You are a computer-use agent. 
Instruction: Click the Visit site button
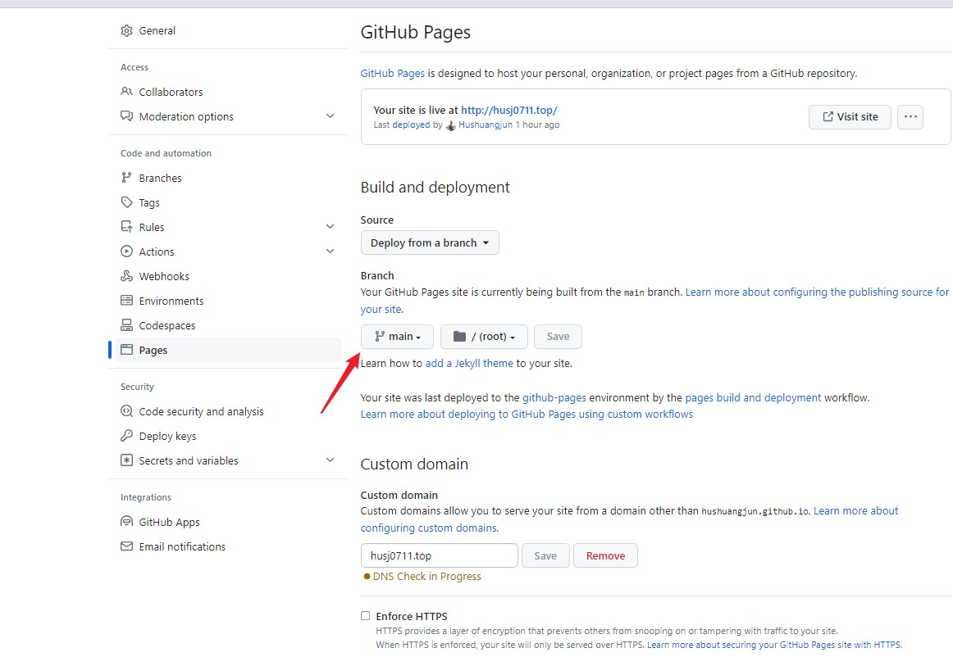(850, 116)
